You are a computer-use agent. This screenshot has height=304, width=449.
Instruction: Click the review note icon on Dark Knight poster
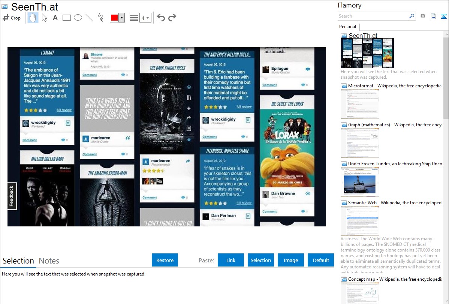click(189, 128)
